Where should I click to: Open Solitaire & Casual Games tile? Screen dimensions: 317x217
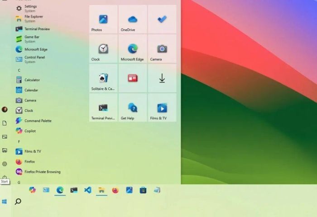[103, 78]
